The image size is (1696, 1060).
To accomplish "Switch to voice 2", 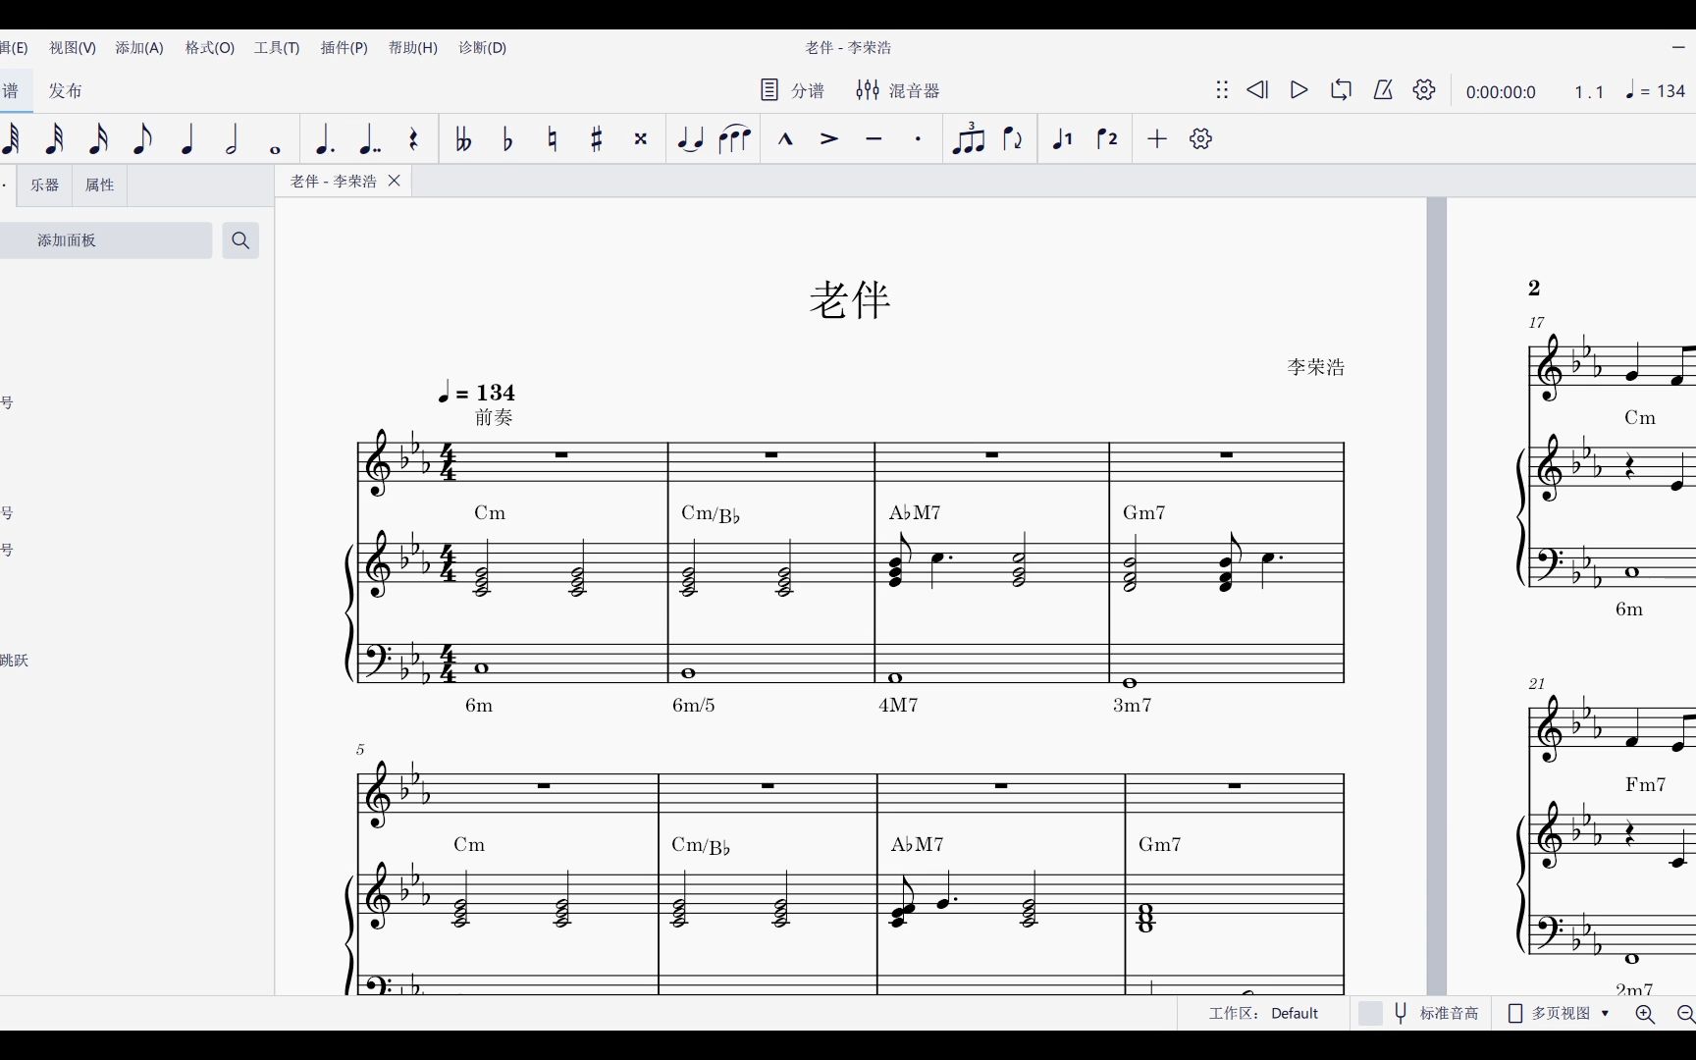I will pyautogui.click(x=1107, y=139).
